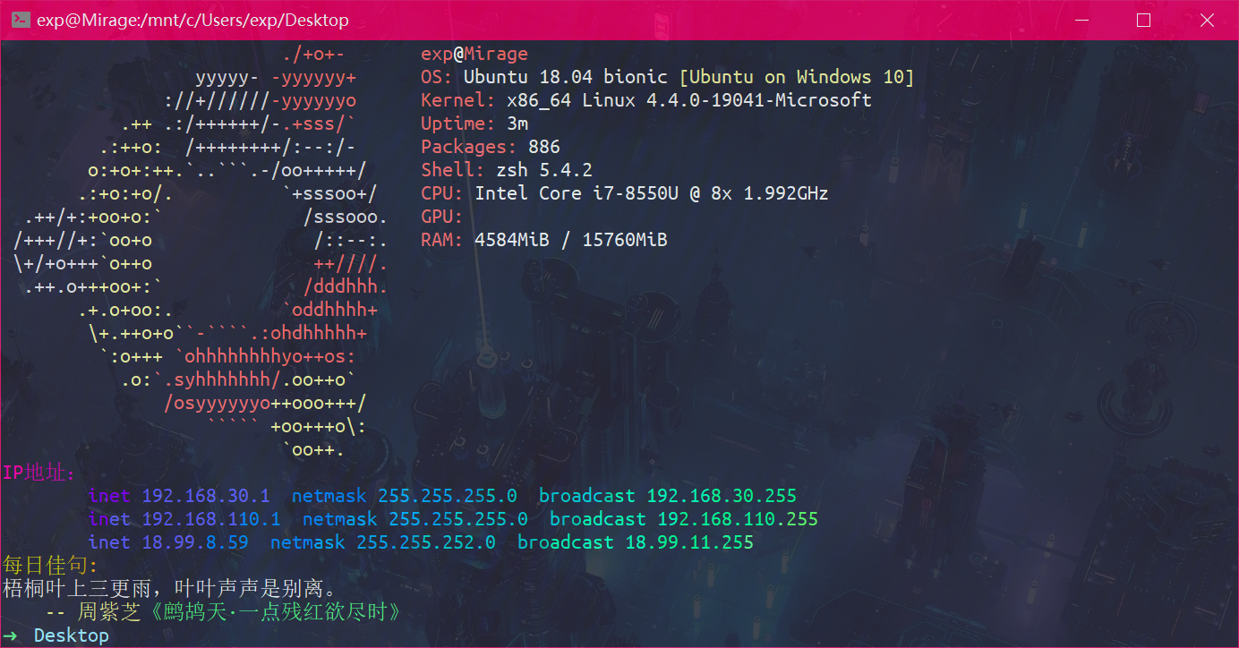
Task: Click the inet address 192.168.110.1
Action: tap(210, 519)
